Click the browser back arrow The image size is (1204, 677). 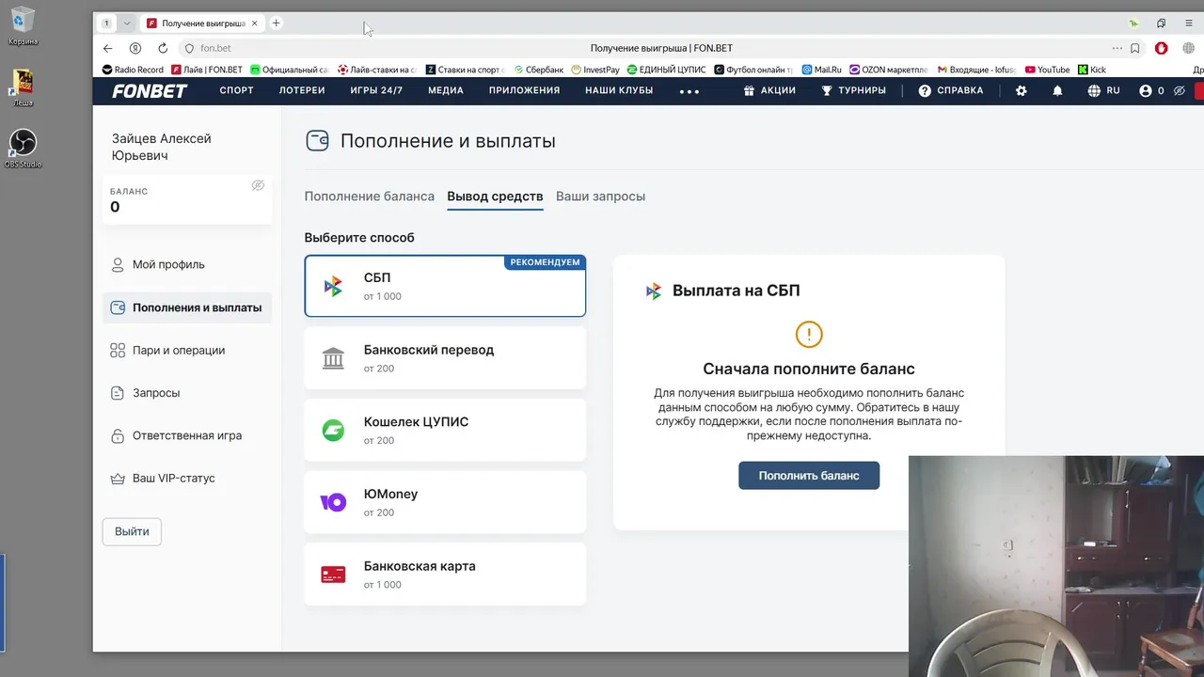(x=108, y=48)
